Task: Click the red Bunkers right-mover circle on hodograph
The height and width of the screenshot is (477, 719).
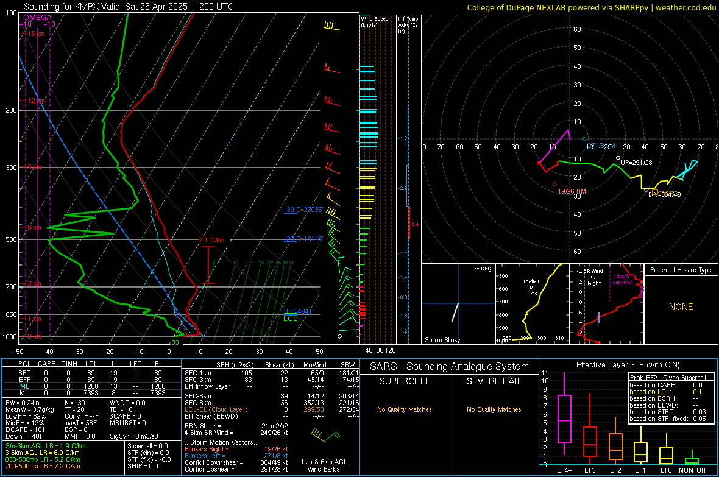Action: pos(554,185)
